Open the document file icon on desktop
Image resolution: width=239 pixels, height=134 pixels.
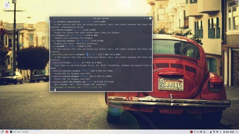tap(7, 5)
